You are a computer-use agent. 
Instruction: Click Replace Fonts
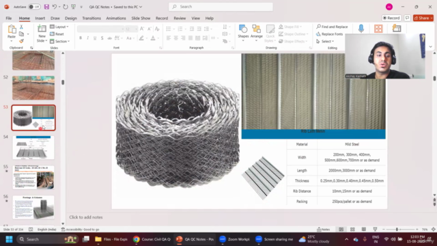[329, 34]
